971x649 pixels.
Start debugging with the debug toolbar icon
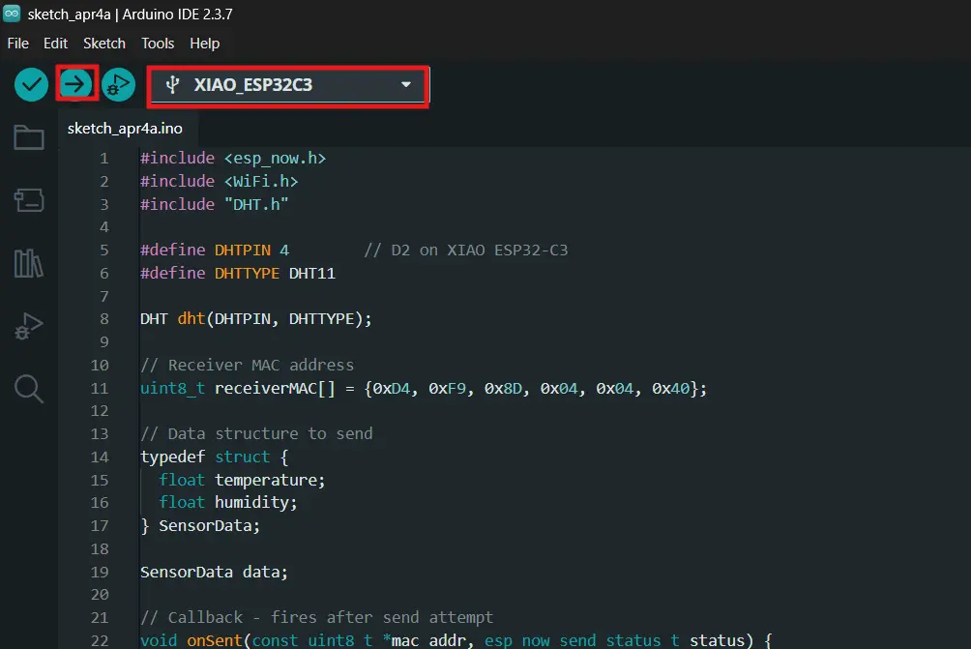[118, 84]
